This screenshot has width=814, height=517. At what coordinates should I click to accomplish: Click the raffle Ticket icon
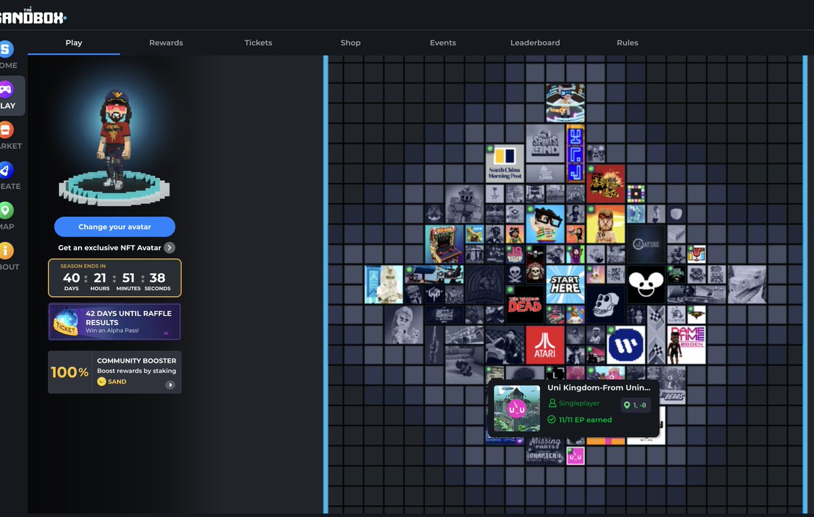point(66,322)
